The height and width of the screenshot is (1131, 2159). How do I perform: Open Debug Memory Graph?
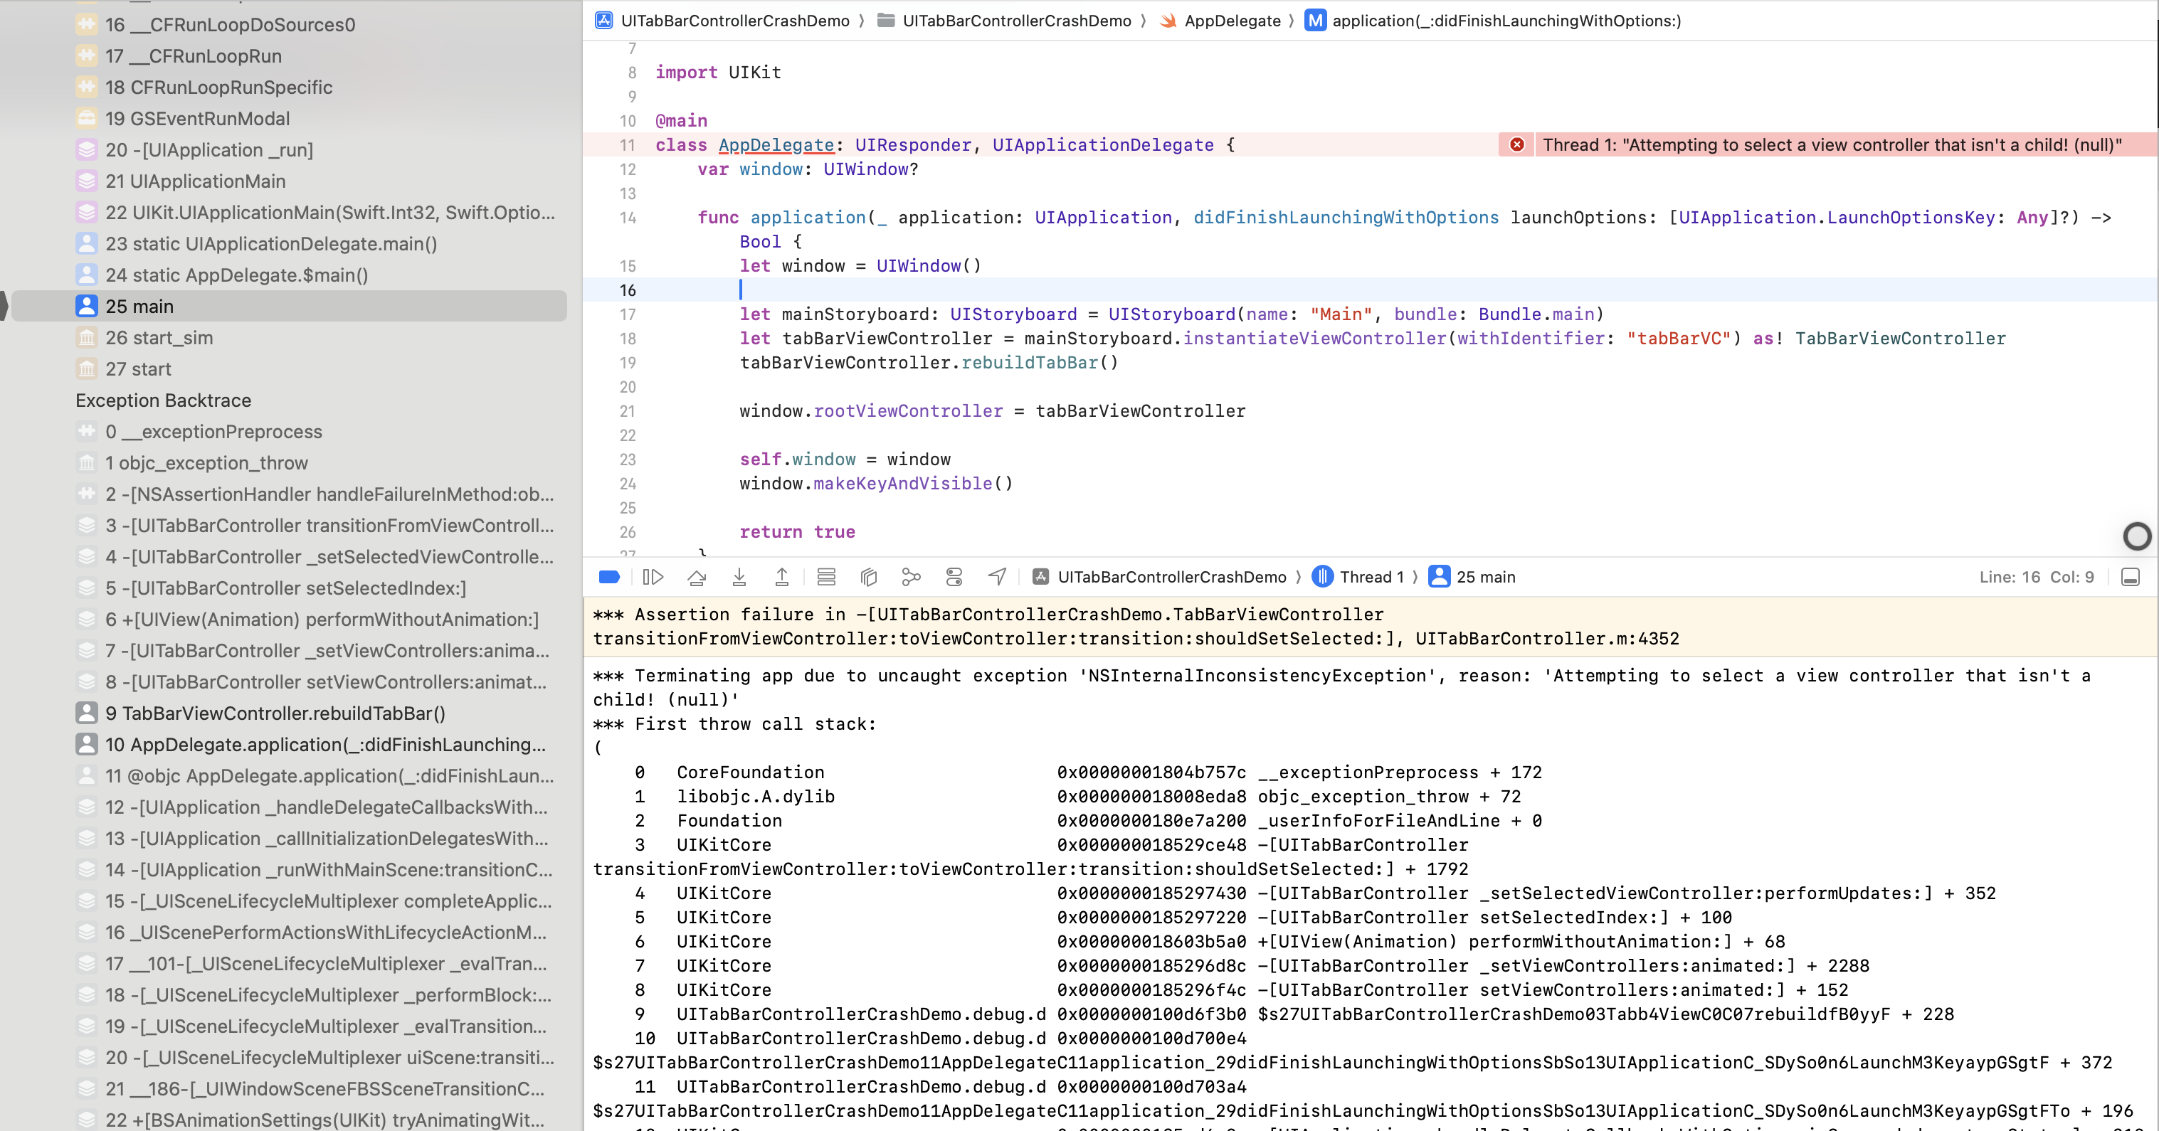[x=911, y=576]
